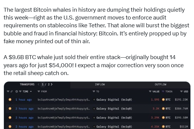Go to the next transfers page arrow
This screenshot has height=129, width=194.
pos(52,85)
